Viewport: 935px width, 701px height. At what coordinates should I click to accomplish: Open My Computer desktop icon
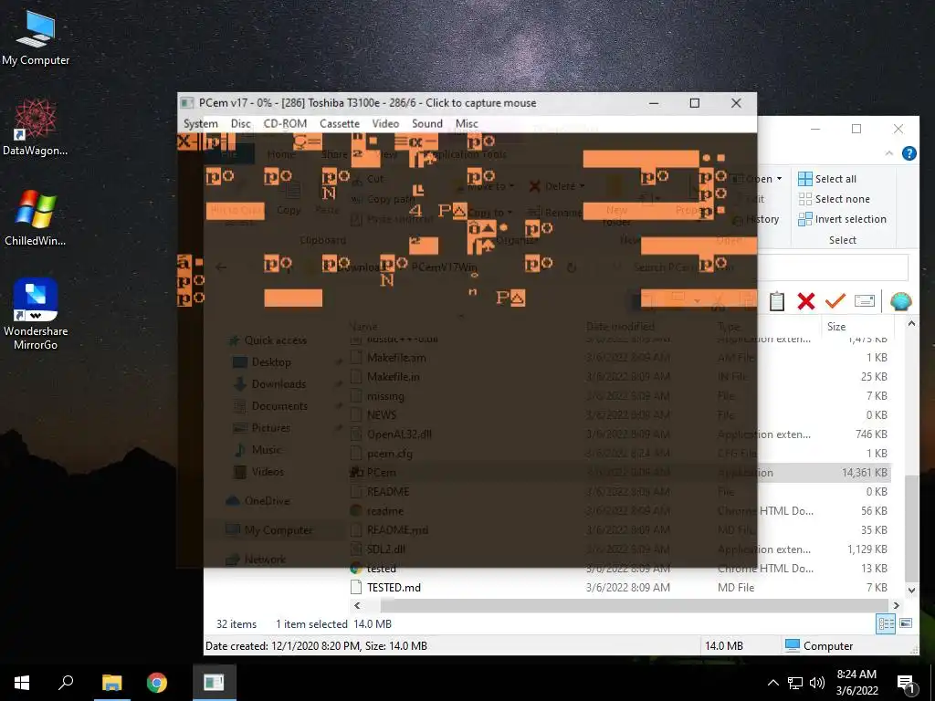36,38
